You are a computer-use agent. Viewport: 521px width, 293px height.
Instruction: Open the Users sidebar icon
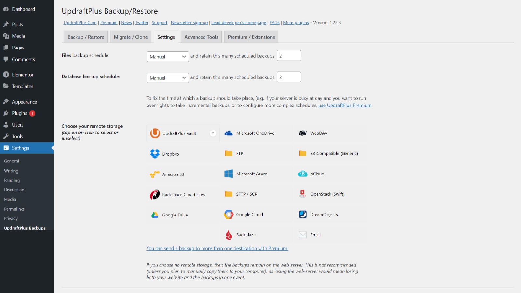point(6,125)
